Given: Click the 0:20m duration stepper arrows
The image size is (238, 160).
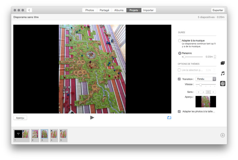Looking at the screenshot, I should tap(215, 57).
